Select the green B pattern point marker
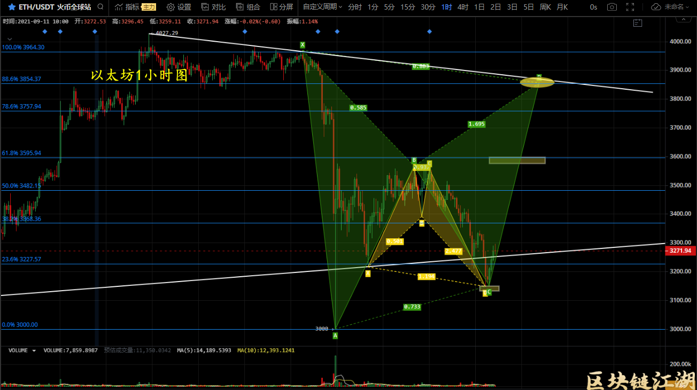The image size is (697, 390). click(414, 160)
